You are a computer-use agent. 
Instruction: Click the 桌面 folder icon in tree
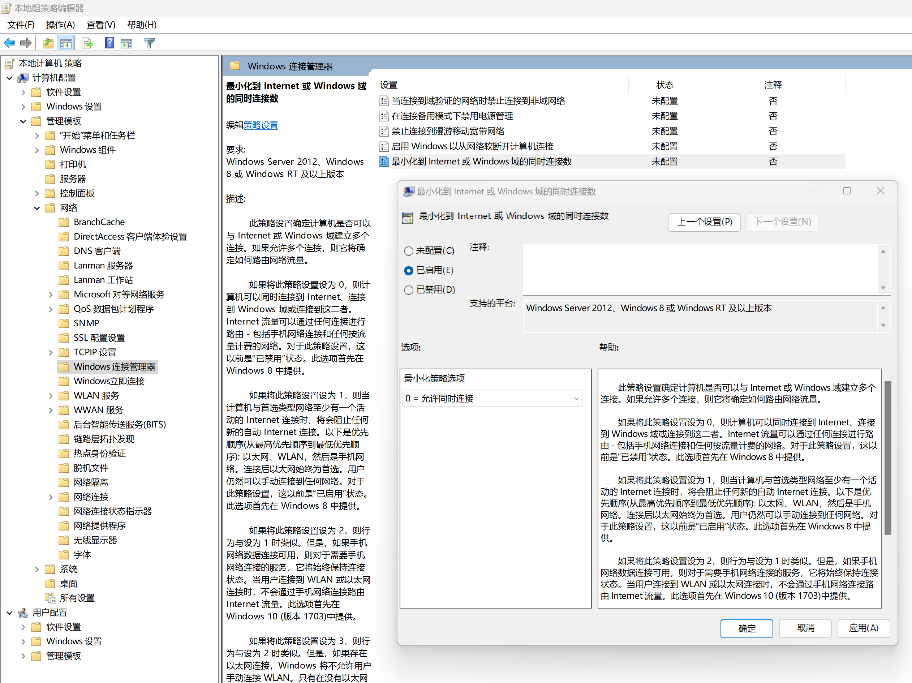tap(50, 584)
